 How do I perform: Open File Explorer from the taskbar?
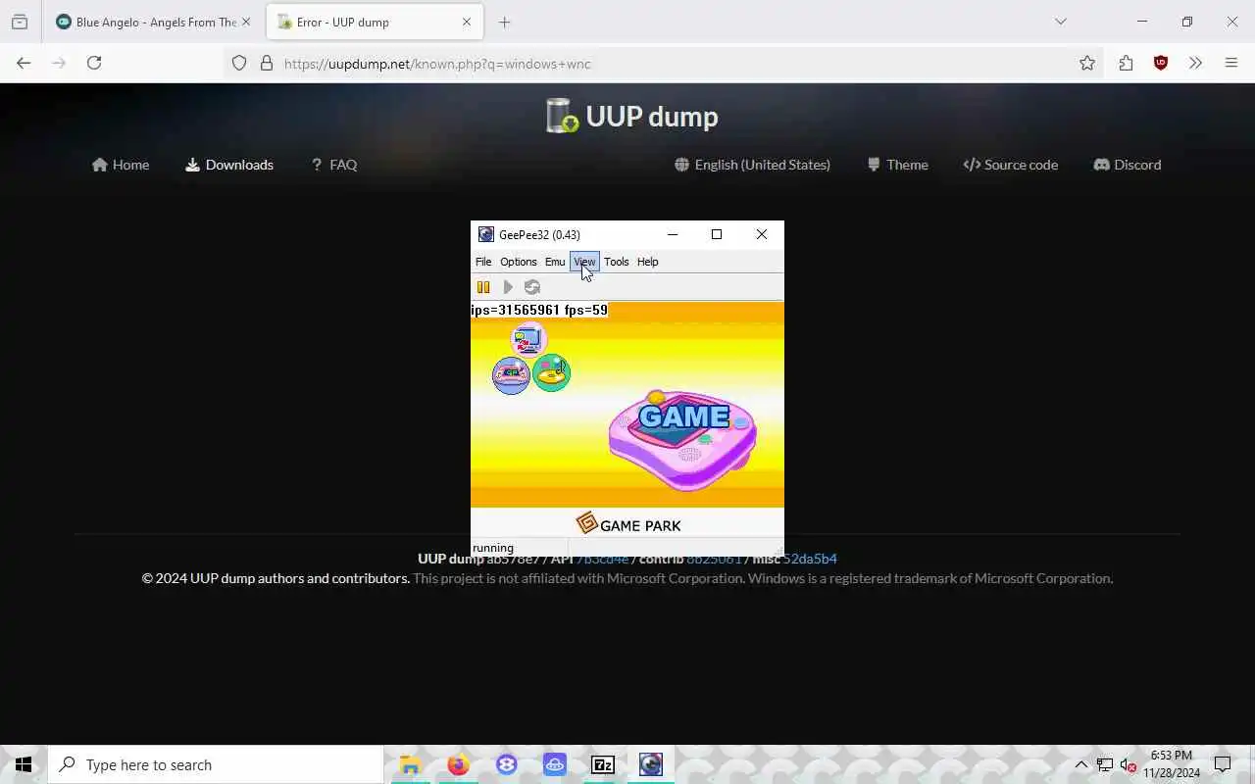[x=410, y=764]
